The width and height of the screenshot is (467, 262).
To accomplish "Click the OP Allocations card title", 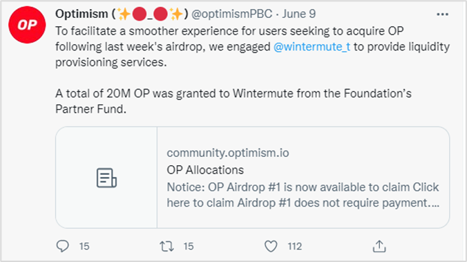I will coord(205,170).
